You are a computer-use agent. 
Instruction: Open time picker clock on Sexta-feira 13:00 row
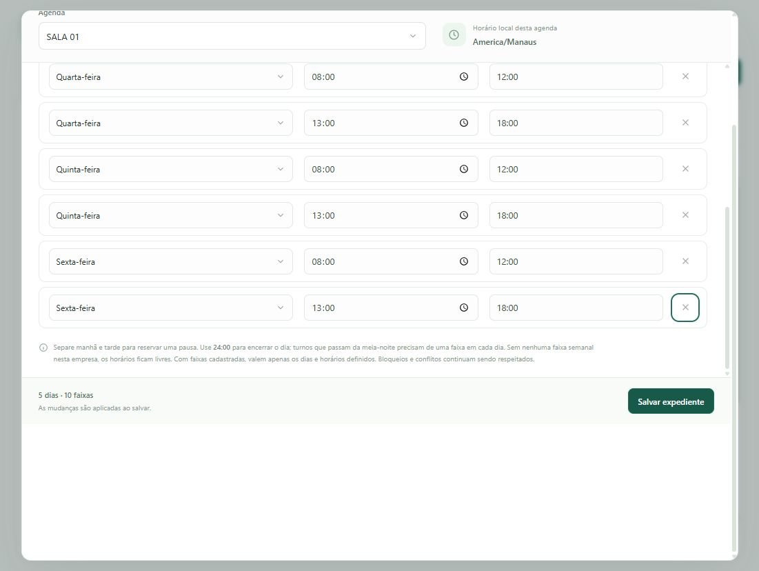click(464, 308)
